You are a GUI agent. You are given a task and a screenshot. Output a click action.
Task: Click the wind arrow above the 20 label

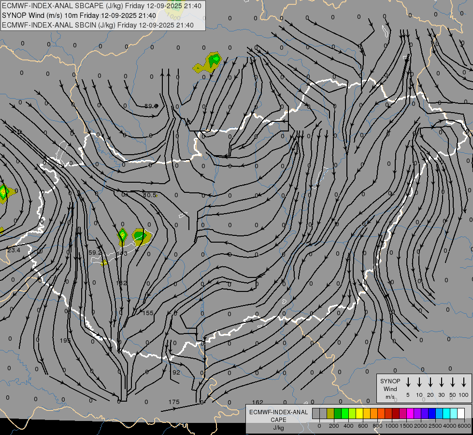click(x=430, y=382)
